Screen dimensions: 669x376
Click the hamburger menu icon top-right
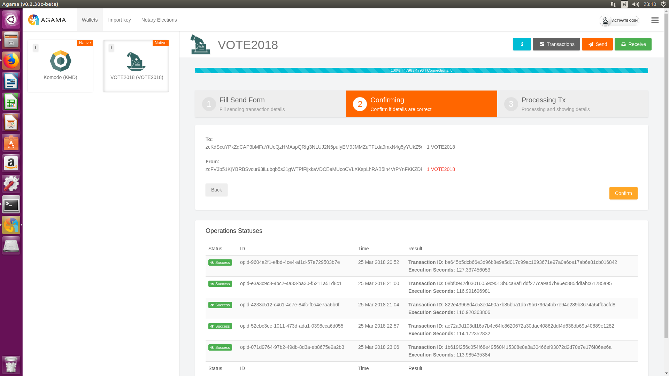[655, 20]
